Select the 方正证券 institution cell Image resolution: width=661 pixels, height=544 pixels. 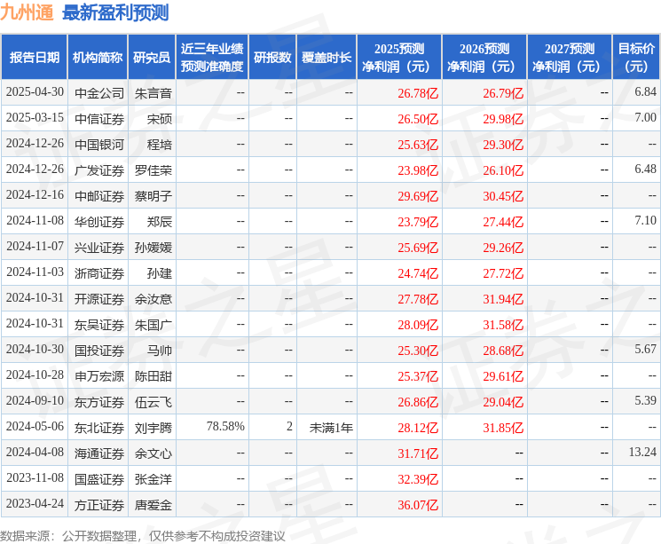(x=99, y=505)
